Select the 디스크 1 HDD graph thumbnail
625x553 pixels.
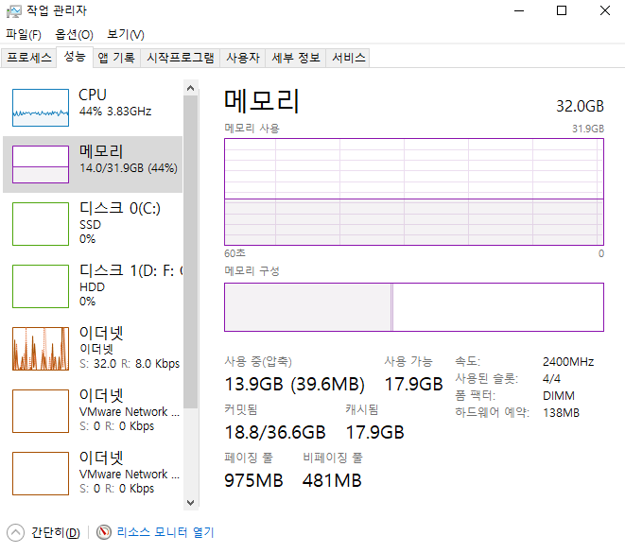click(41, 286)
